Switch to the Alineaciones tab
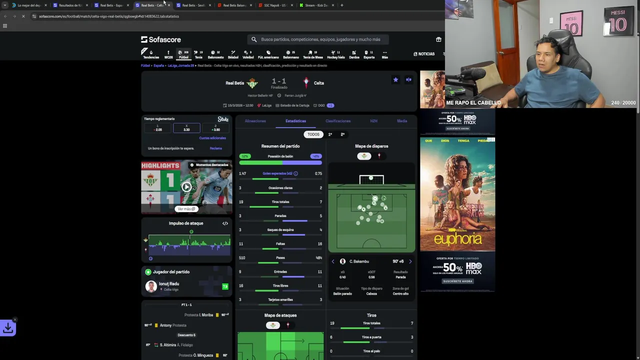Viewport: 640px width, 360px height. point(255,121)
